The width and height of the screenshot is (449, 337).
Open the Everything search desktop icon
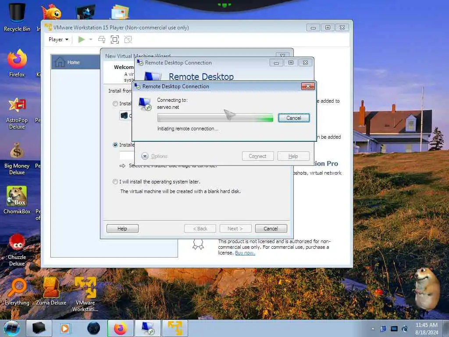(x=17, y=292)
